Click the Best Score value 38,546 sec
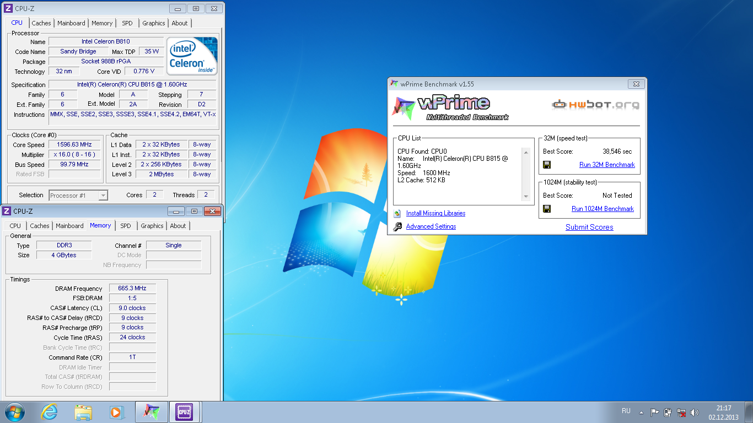The width and height of the screenshot is (753, 423). click(x=617, y=151)
